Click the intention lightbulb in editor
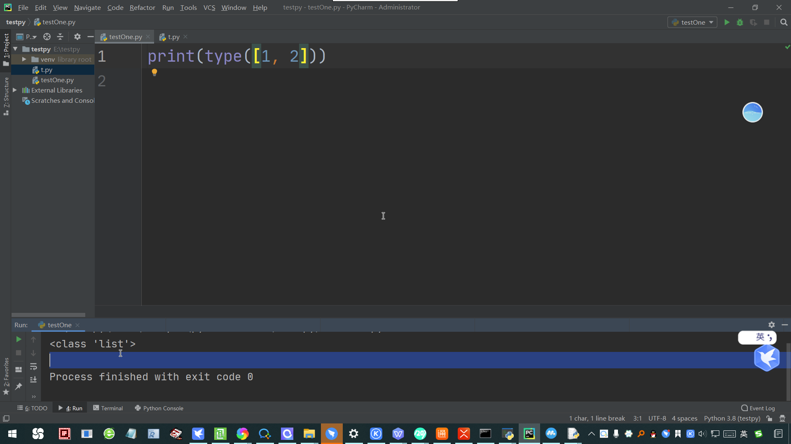The image size is (791, 444). [x=154, y=72]
